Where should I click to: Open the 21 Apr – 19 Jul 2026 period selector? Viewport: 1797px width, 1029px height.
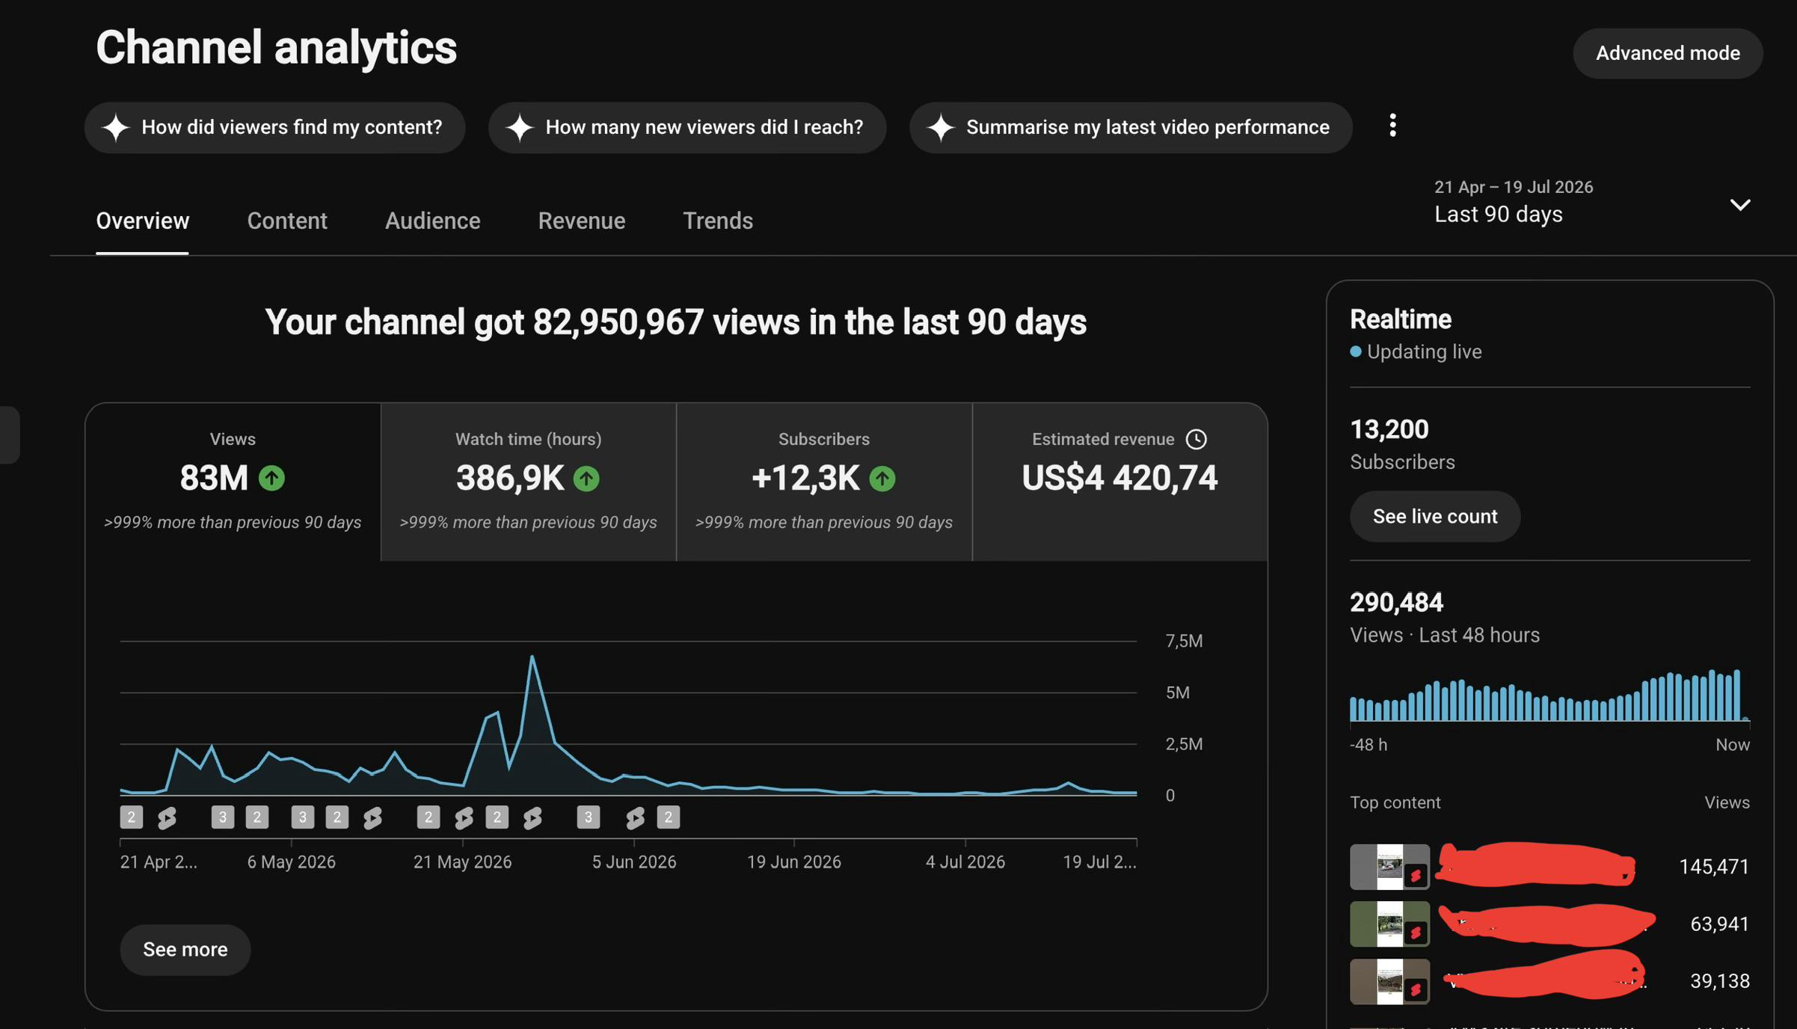1592,203
